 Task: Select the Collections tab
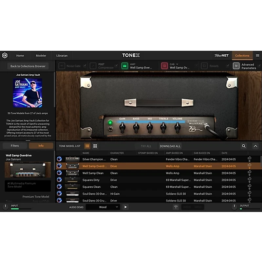pos(242,56)
